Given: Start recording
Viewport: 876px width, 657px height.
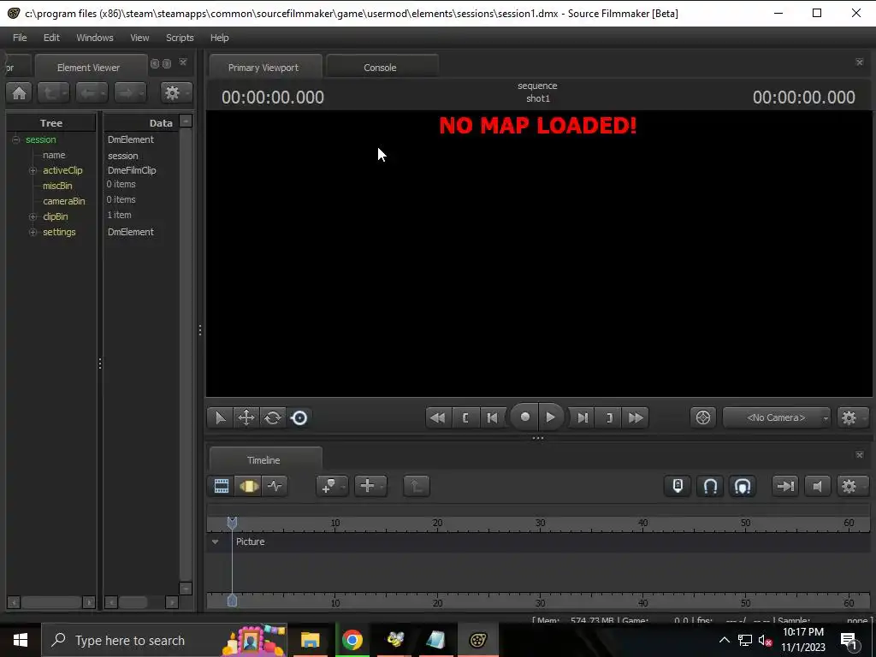Looking at the screenshot, I should pos(524,417).
